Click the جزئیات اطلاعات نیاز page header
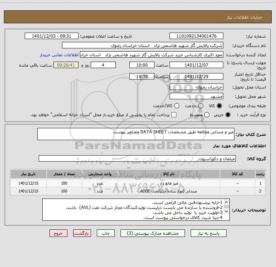This screenshot has height=267, width=276. (244, 17)
